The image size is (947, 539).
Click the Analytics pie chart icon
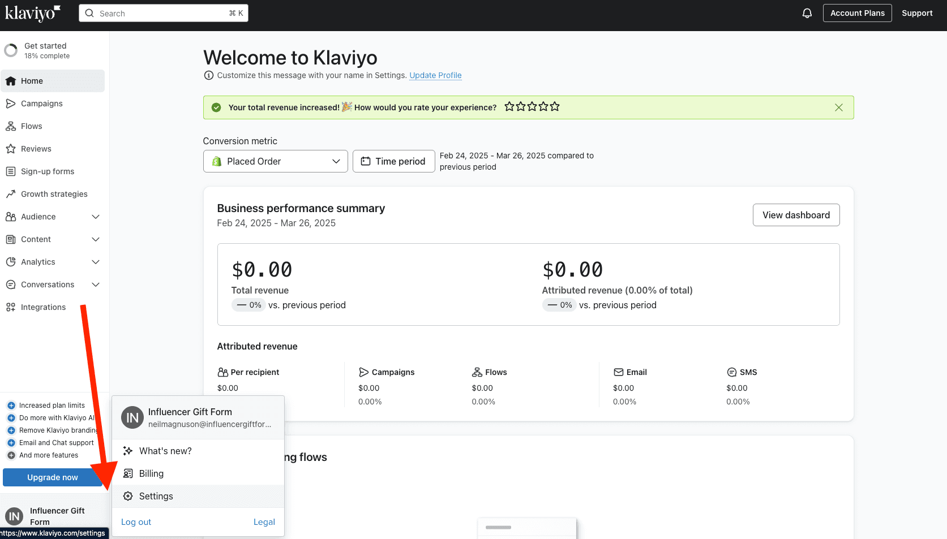(11, 262)
